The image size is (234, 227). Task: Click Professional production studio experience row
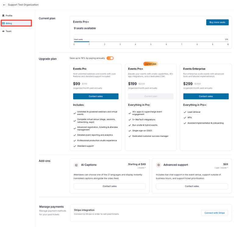(x=95, y=141)
